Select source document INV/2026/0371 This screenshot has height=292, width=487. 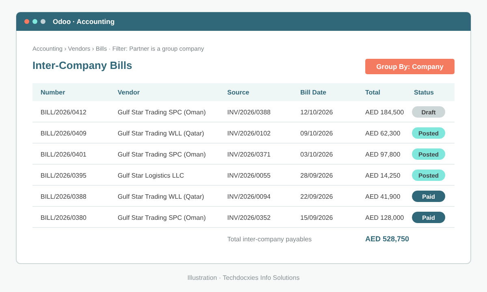pos(249,155)
